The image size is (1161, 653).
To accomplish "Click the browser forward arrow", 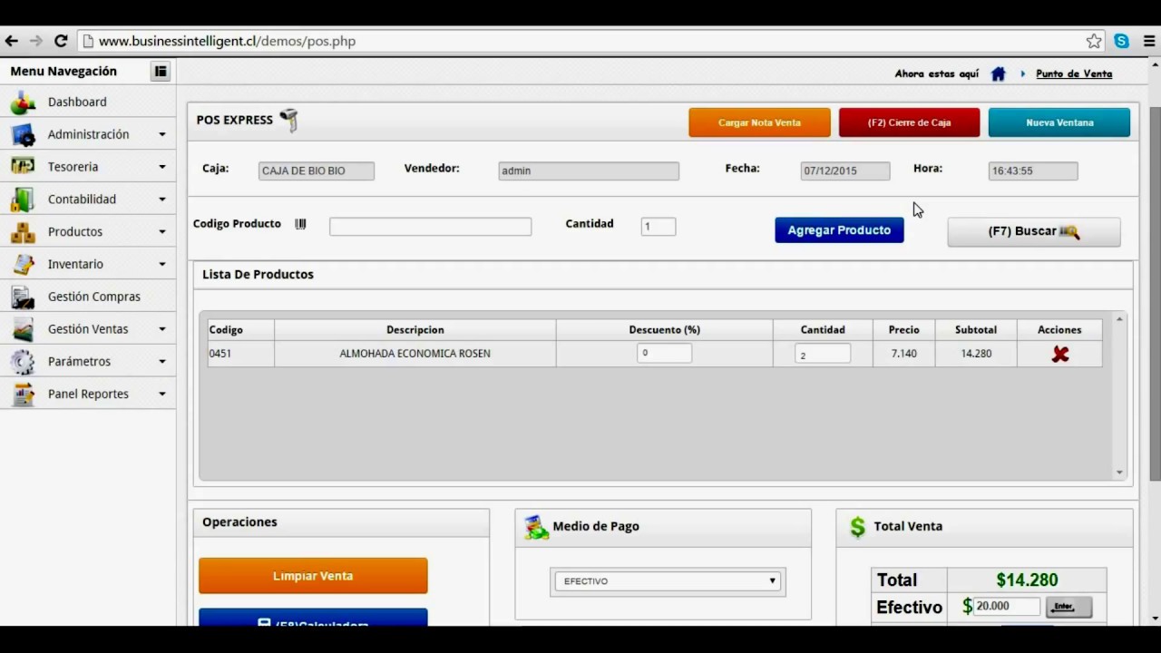I will (x=36, y=41).
